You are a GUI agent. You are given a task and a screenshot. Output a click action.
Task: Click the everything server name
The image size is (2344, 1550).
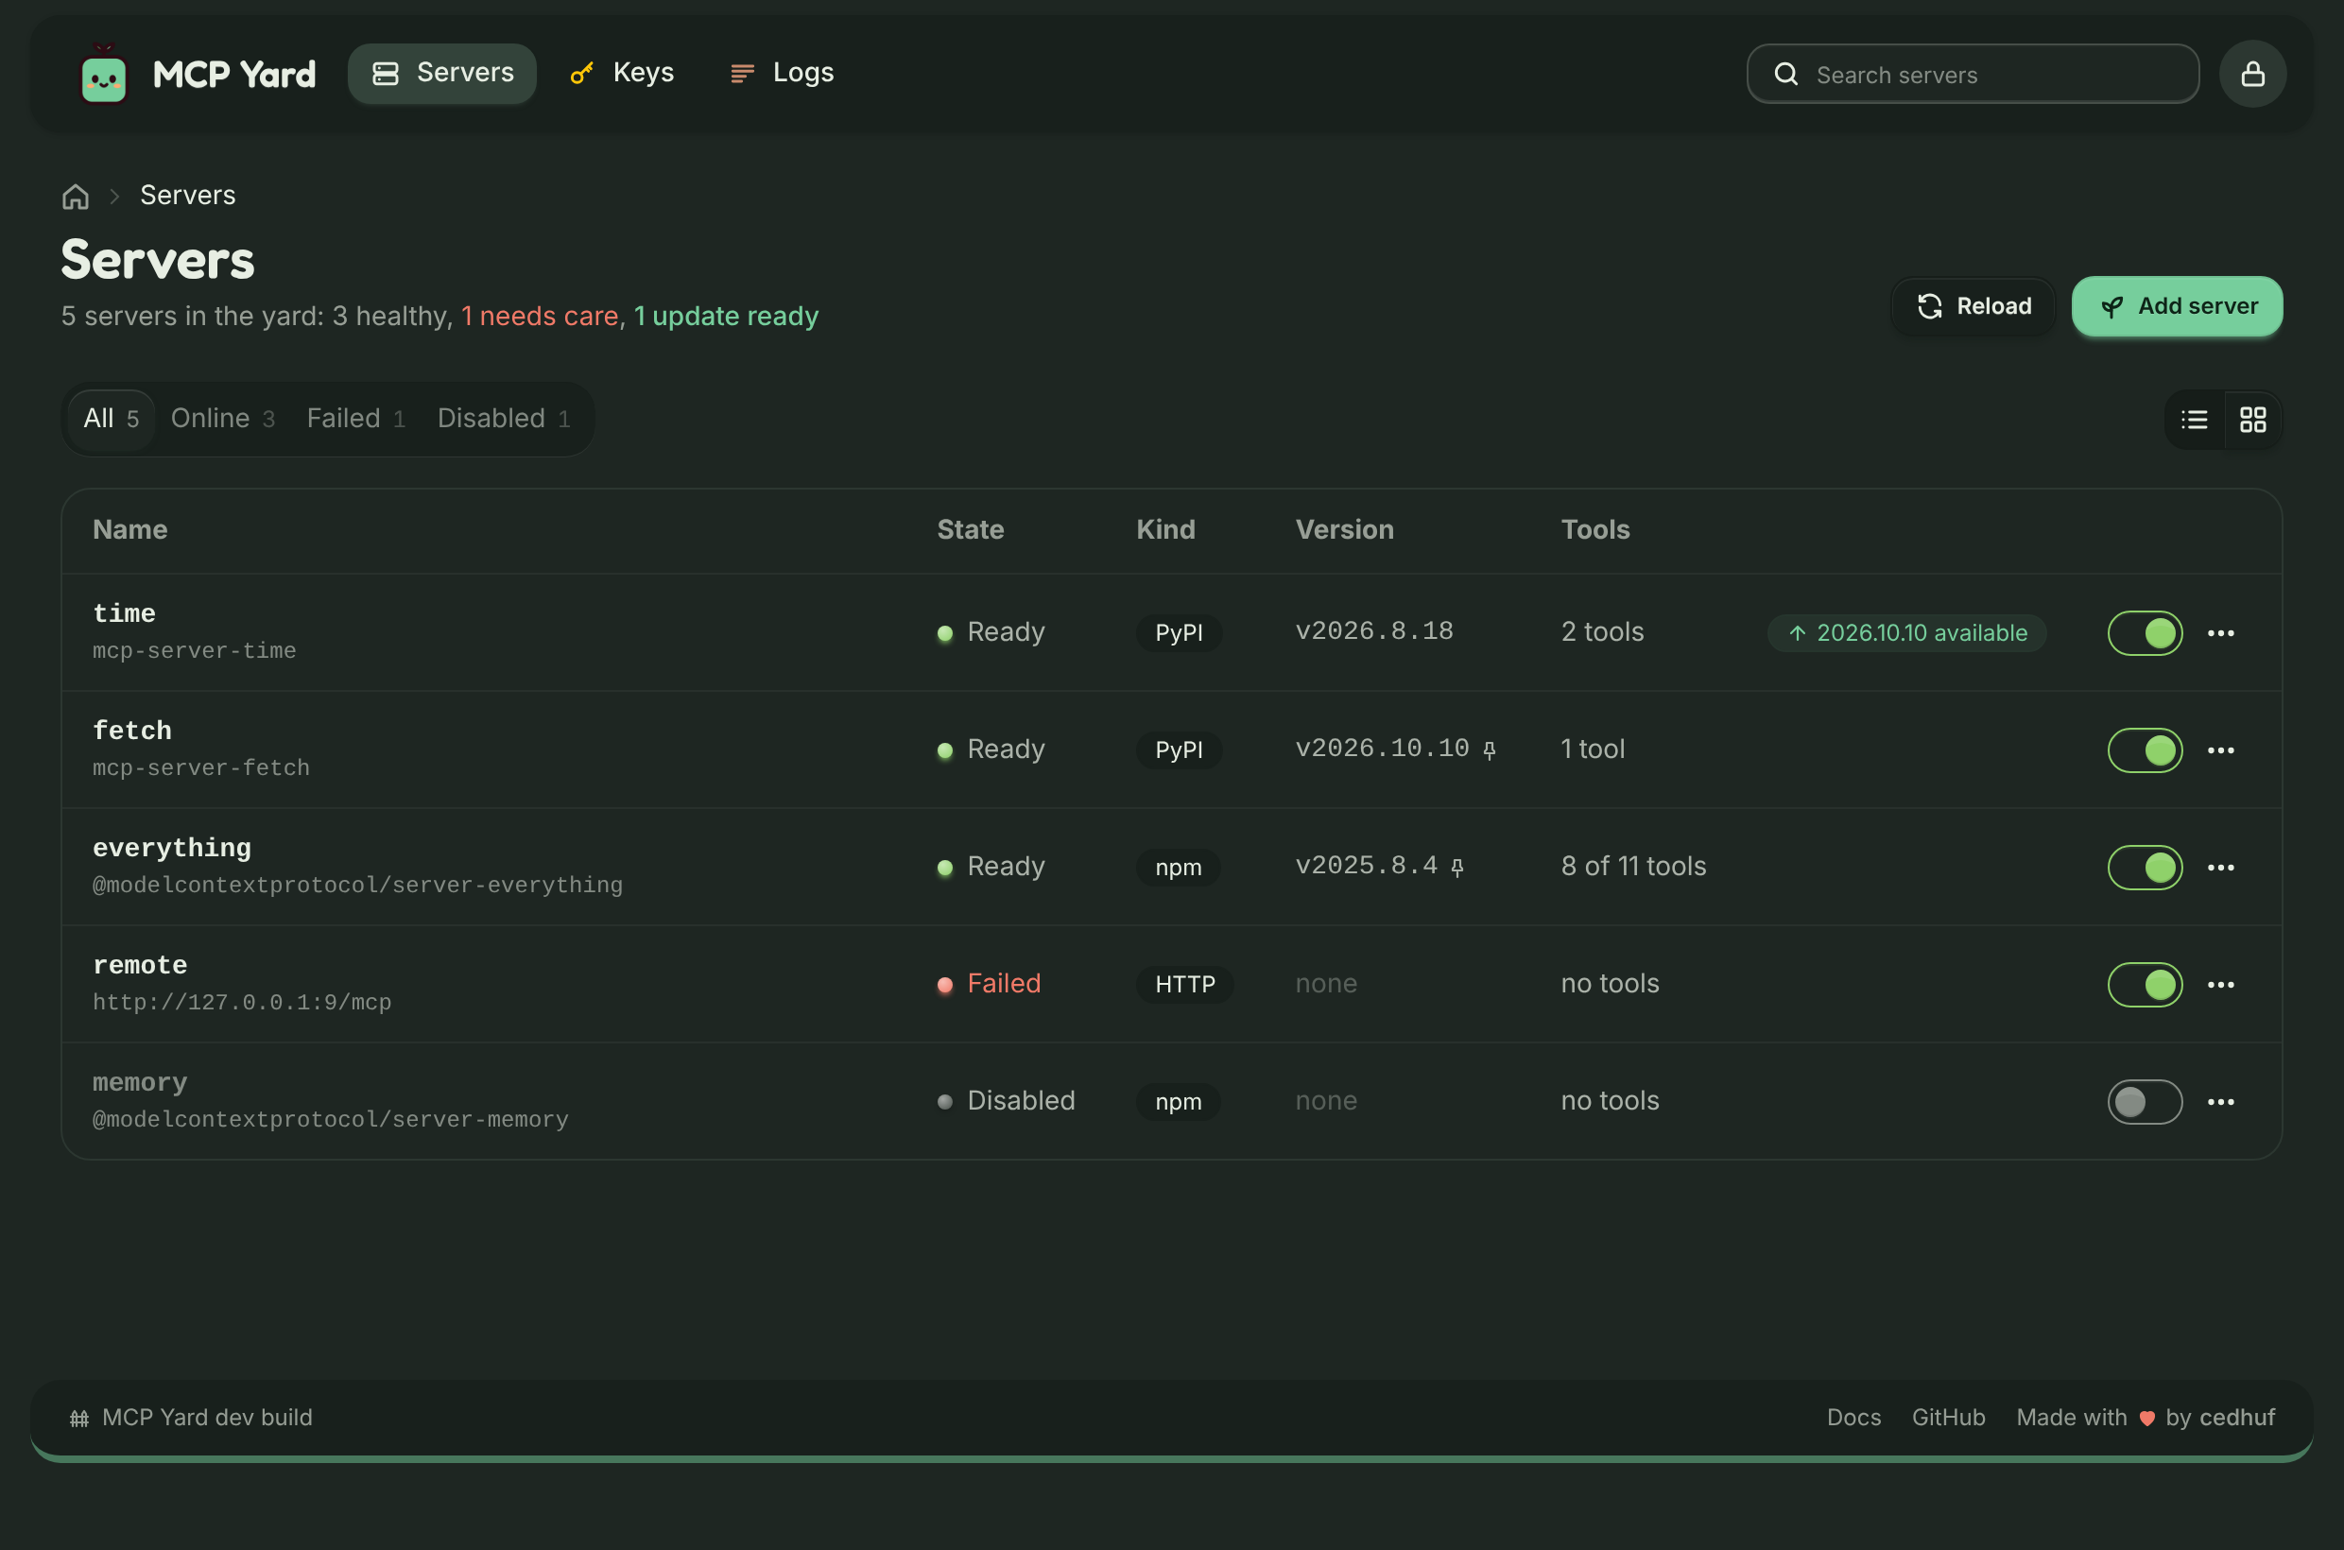click(x=172, y=848)
